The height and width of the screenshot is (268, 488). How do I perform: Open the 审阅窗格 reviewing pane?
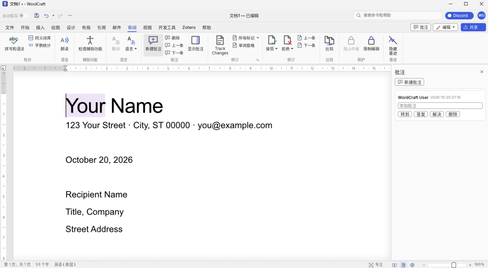click(244, 46)
